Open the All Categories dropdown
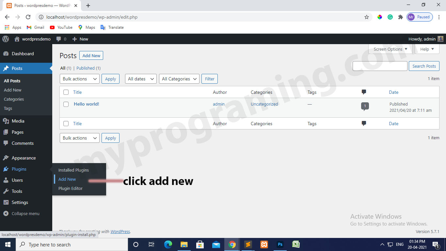The width and height of the screenshot is (446, 251). (179, 79)
